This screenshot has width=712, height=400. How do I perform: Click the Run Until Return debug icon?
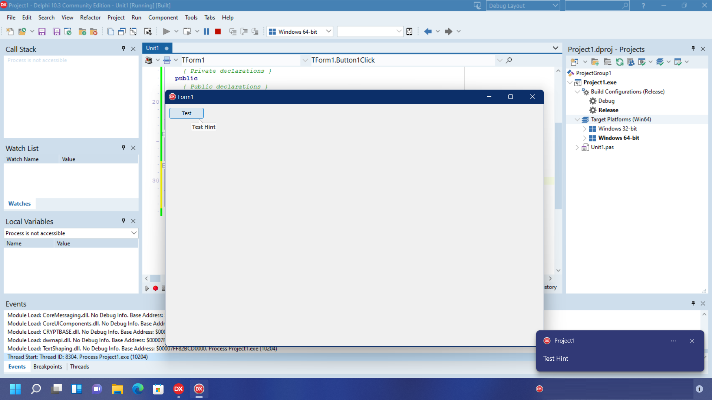coord(255,31)
